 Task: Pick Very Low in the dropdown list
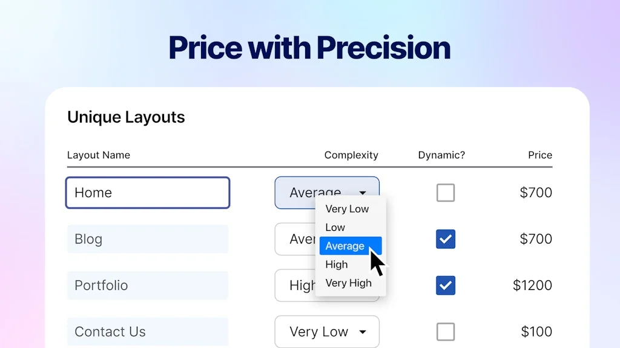tap(347, 208)
